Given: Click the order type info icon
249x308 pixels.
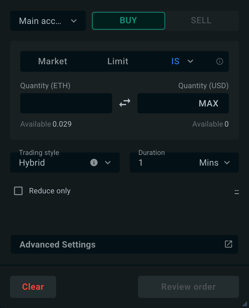Looking at the screenshot, I should 219,61.
